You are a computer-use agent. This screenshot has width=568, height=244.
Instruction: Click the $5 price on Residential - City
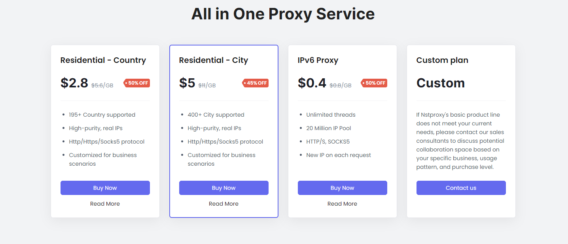pyautogui.click(x=187, y=83)
